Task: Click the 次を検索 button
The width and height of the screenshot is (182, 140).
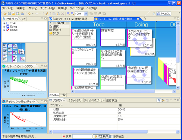Action: 101,137
